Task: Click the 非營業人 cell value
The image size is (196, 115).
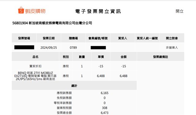Action: [172, 48]
